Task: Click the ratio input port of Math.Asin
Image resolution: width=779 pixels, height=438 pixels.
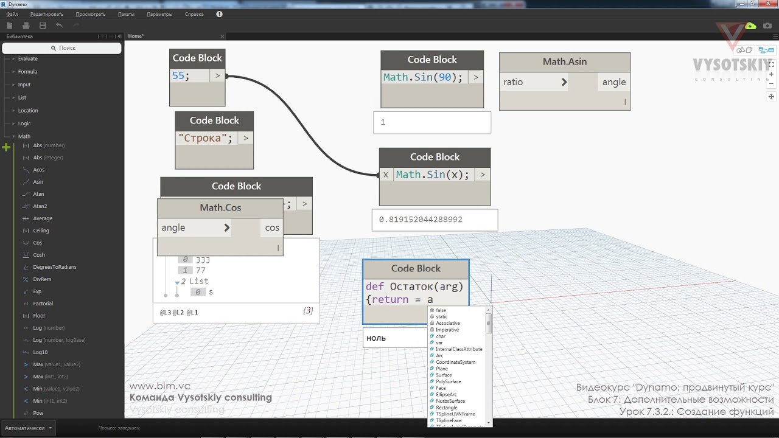Action: pos(534,82)
